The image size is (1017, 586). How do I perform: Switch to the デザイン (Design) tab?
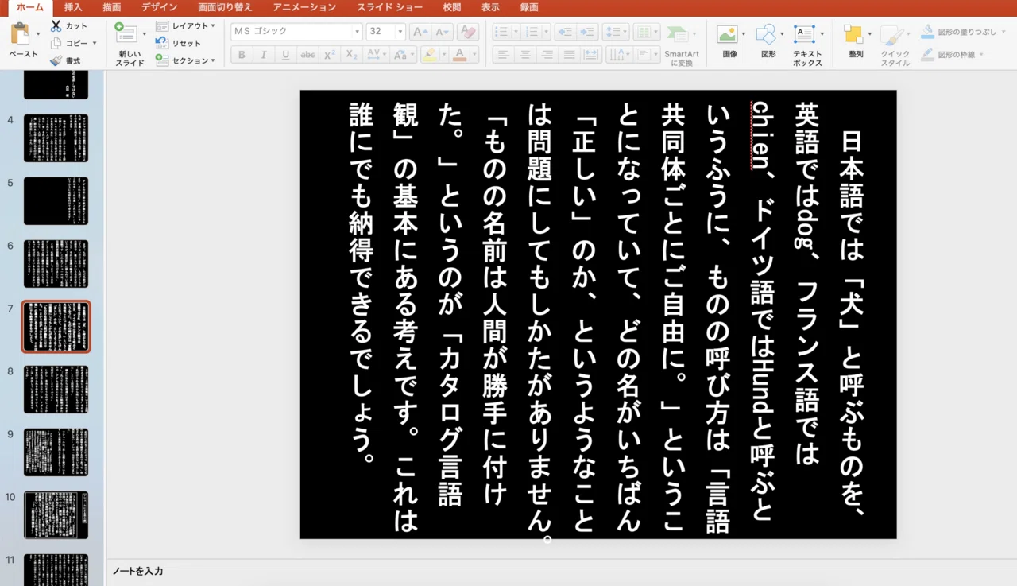(160, 7)
